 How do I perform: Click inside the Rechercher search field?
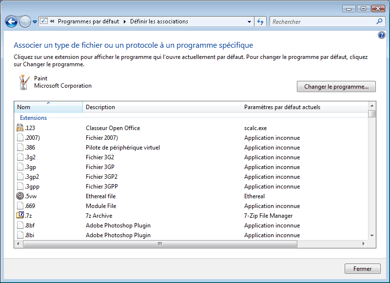[x=323, y=21]
